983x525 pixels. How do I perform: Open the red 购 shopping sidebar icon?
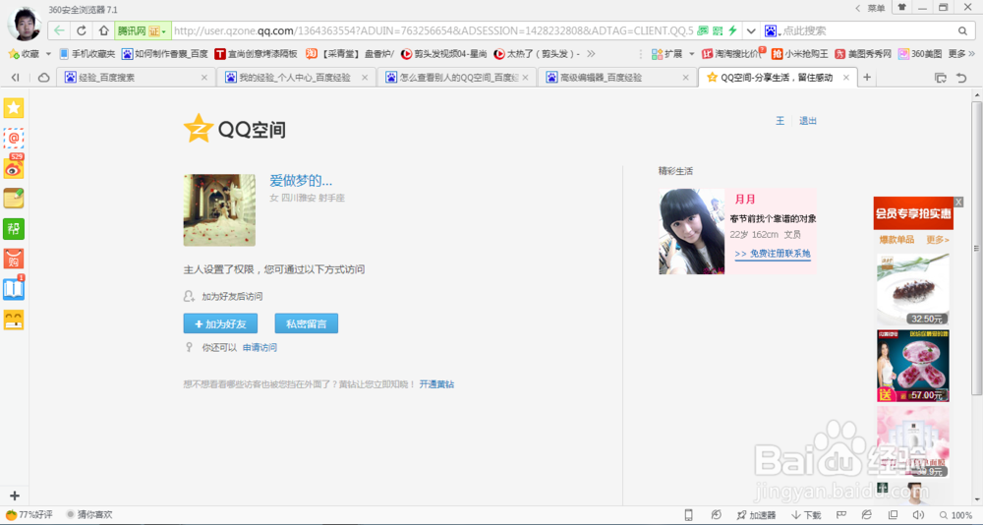pos(14,259)
